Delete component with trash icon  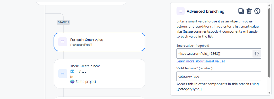[249, 11]
